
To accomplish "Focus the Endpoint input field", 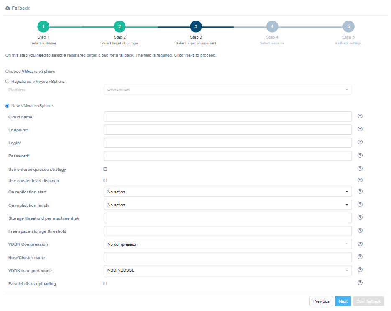I will pyautogui.click(x=227, y=130).
